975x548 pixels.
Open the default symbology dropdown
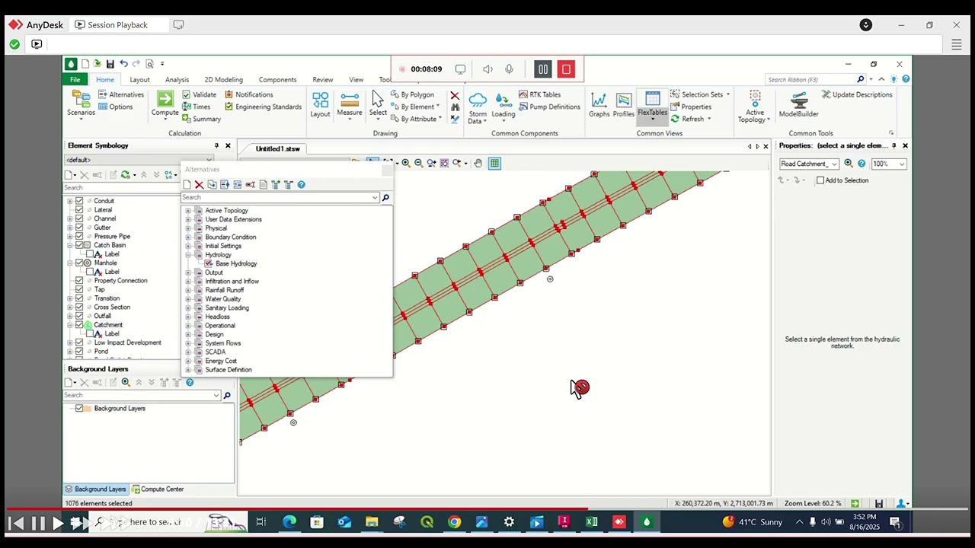(x=139, y=160)
